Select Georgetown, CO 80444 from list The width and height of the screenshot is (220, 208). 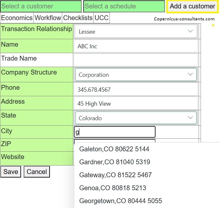click(121, 201)
